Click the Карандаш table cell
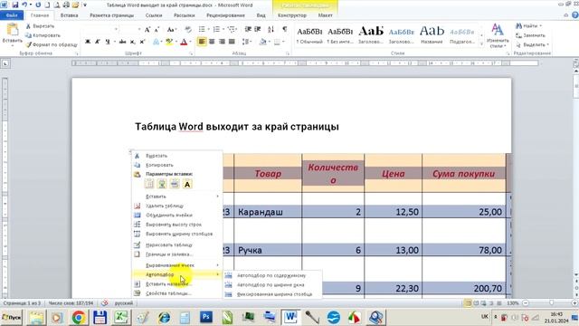The width and height of the screenshot is (579, 326). [x=268, y=212]
